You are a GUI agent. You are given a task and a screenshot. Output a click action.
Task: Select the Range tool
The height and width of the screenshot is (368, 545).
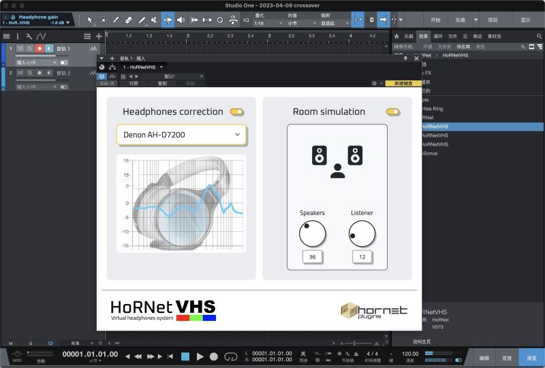point(104,20)
